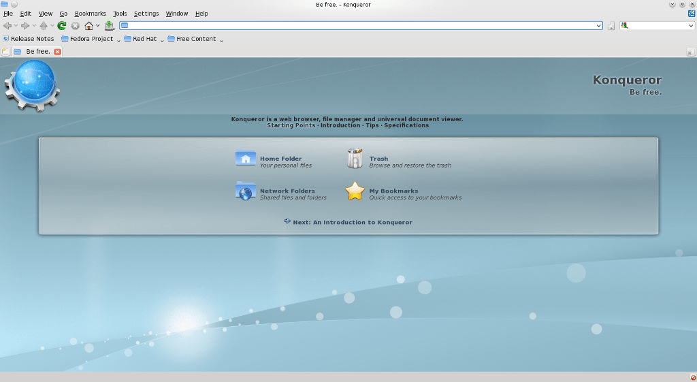Click the Google search provider icon

tap(625, 26)
